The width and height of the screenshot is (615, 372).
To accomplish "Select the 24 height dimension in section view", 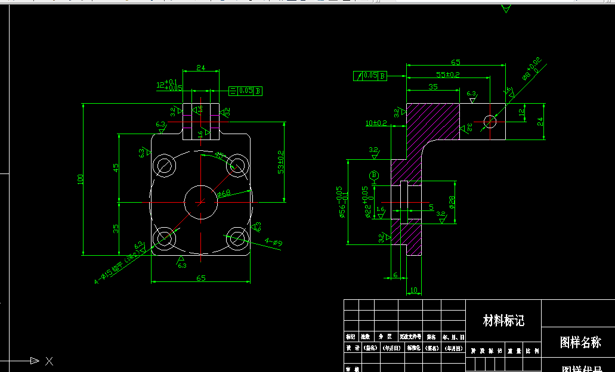I will click(540, 122).
